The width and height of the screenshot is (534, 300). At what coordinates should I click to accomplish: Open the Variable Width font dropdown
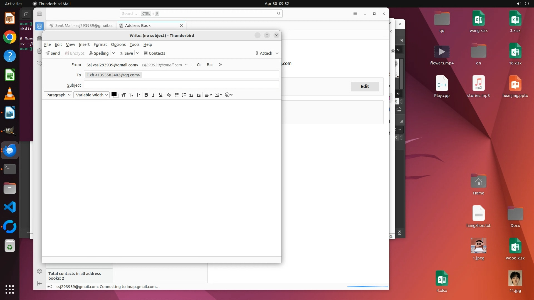(x=92, y=95)
